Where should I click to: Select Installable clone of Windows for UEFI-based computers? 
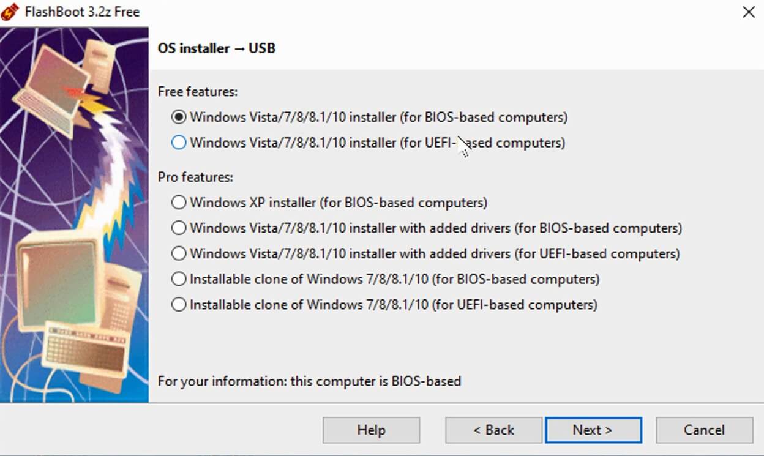pos(179,304)
